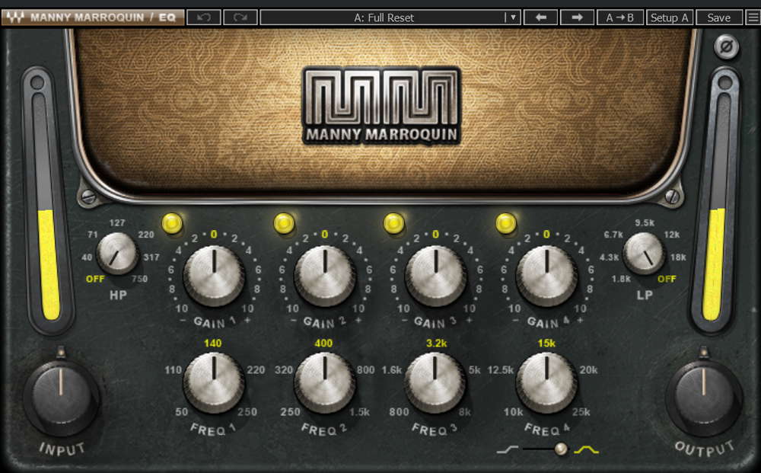Click the 0 value above Gain 3
Viewport: 761px width, 473px height.
click(x=435, y=235)
